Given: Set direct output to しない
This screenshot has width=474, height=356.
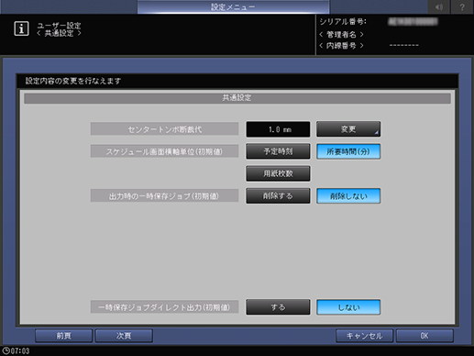Looking at the screenshot, I should pos(348,307).
